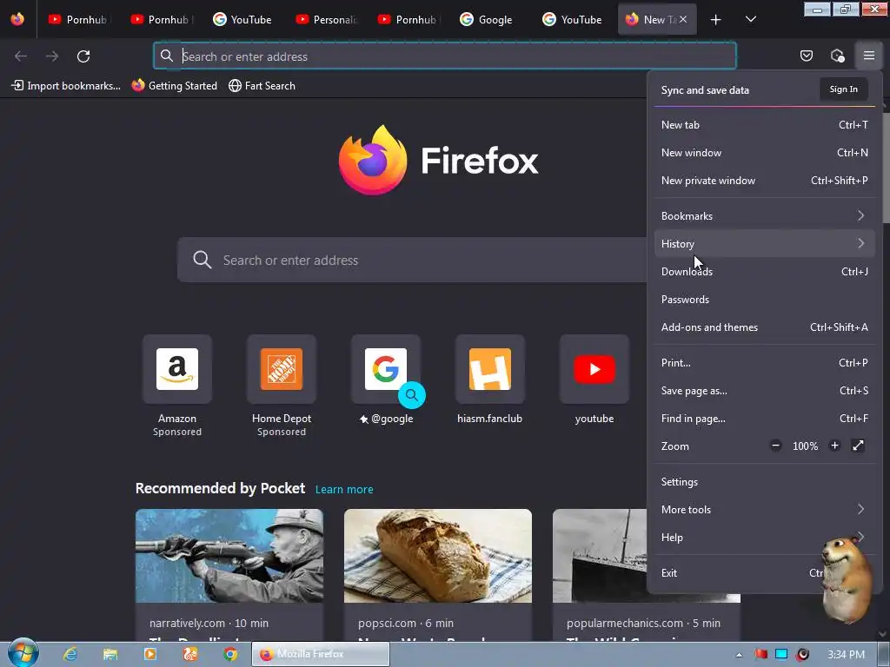The width and height of the screenshot is (890, 667).
Task: Click the forward navigation arrow
Action: pyautogui.click(x=52, y=56)
